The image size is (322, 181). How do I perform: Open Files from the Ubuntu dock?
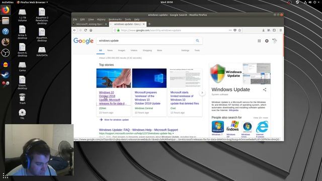[6, 21]
